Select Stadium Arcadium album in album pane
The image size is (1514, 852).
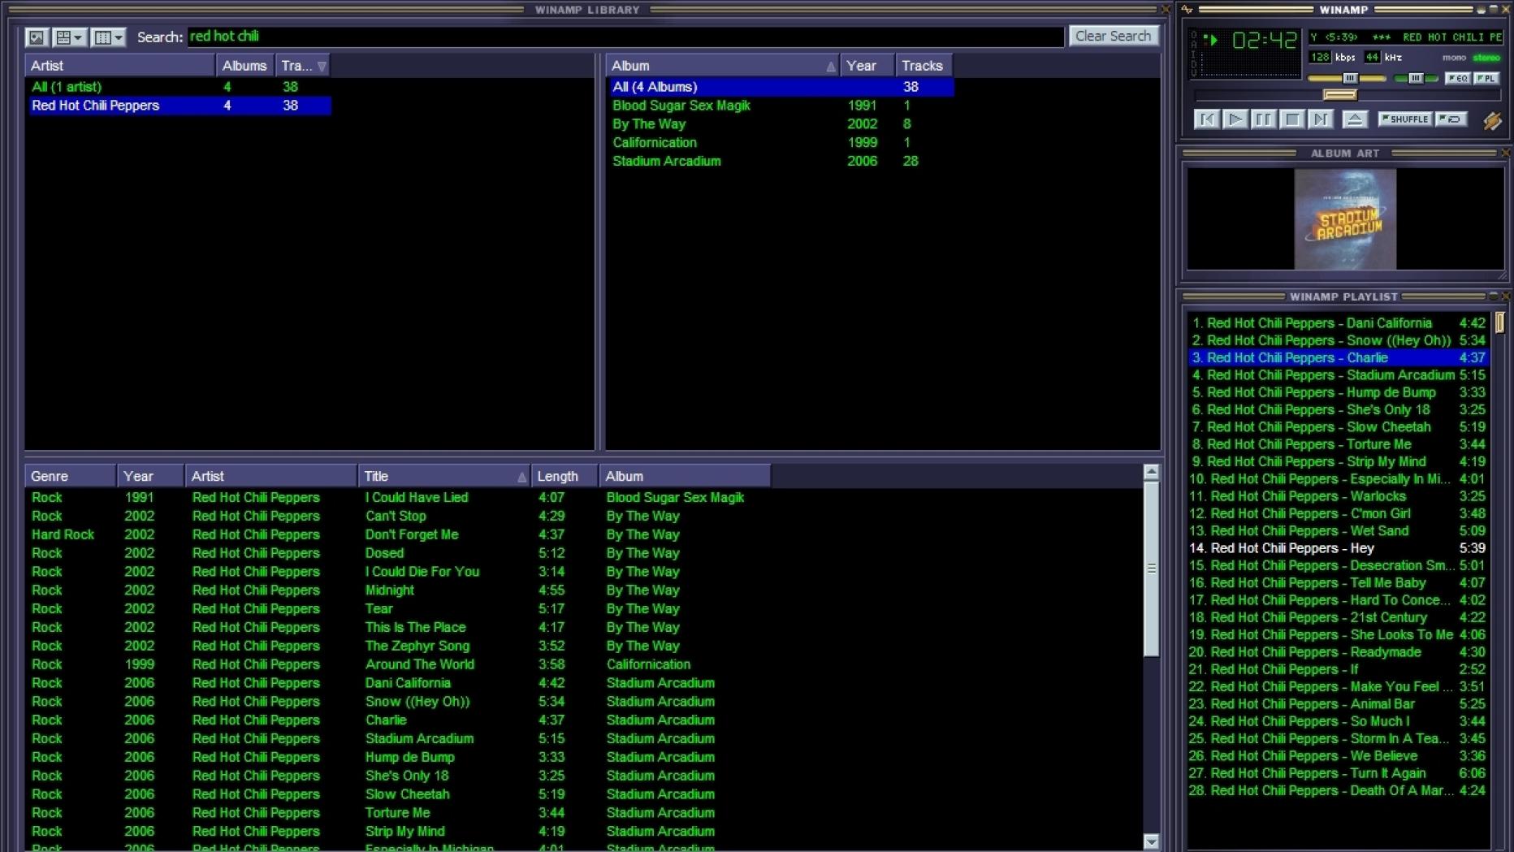click(781, 162)
